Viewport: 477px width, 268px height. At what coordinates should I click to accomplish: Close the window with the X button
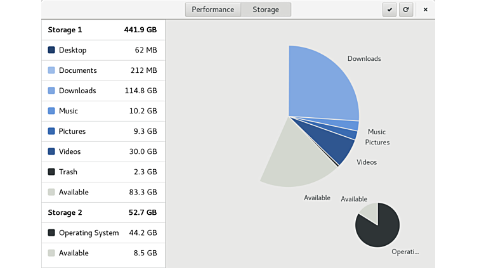click(425, 10)
